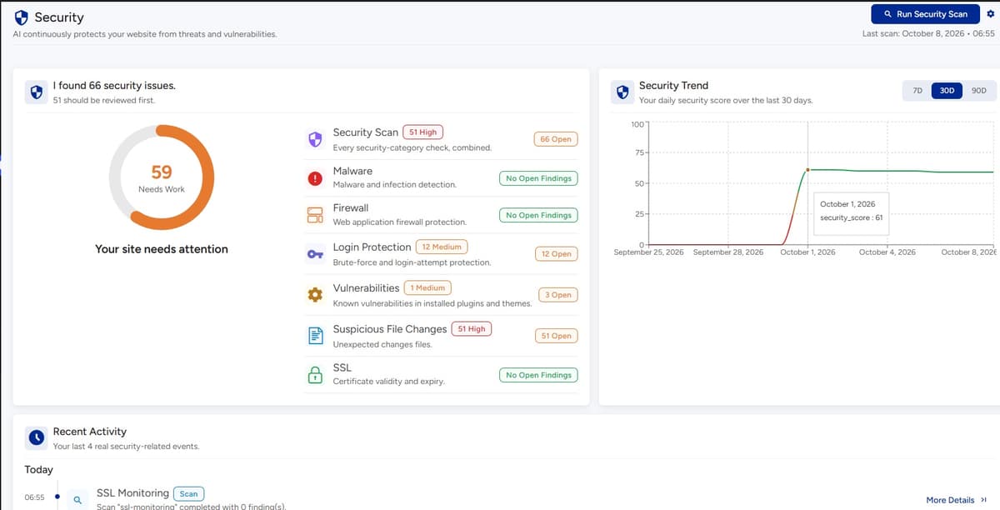Open the More Details link
Screen dimensions: 1000x510
click(x=950, y=500)
